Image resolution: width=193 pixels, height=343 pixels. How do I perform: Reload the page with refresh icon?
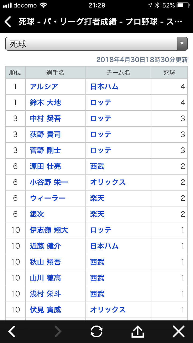point(96,332)
